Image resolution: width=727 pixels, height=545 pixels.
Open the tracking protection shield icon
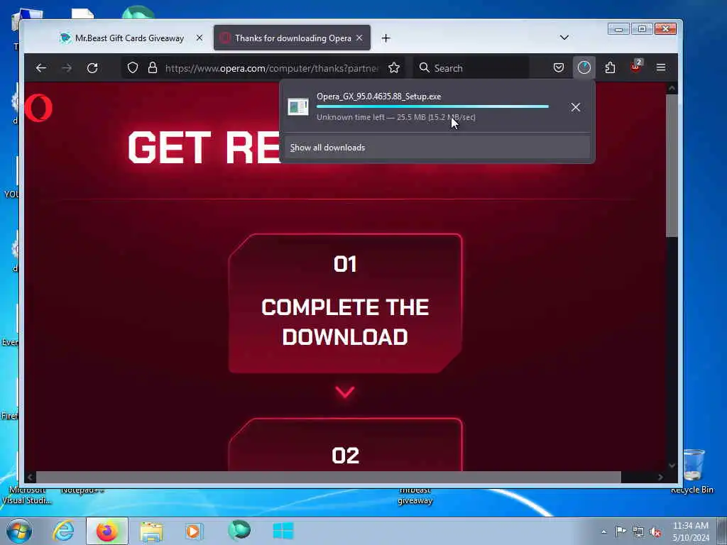[133, 68]
